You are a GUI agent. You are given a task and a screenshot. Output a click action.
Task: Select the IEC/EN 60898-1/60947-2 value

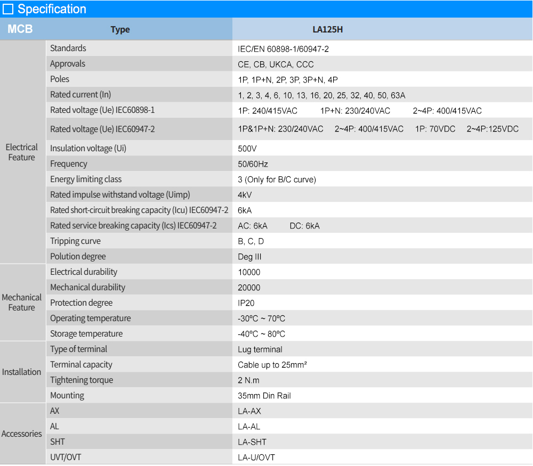[x=283, y=49]
